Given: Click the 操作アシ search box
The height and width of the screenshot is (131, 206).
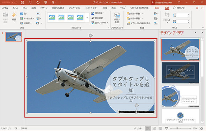Looking at the screenshot, I should pos(179,8).
